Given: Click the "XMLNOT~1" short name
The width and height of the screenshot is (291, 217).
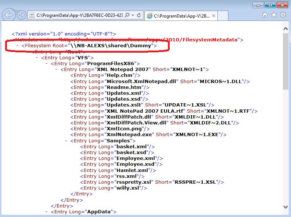Looking at the screenshot, I should tap(188, 70).
